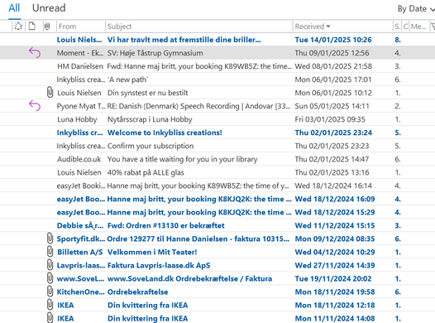Viewport: 435px width, 323px height.
Task: Click paperclip icon on SoveLand.dk Ordrebekræftelse email
Action: coord(50,278)
